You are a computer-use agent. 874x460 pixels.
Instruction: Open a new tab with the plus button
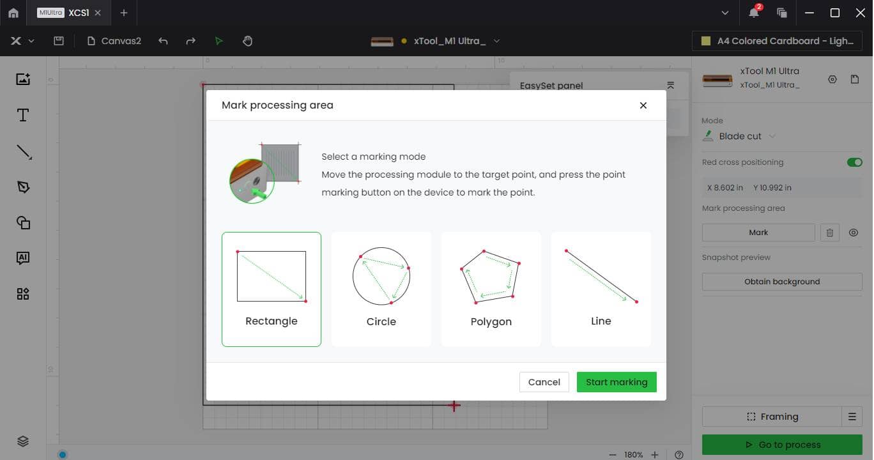(124, 13)
